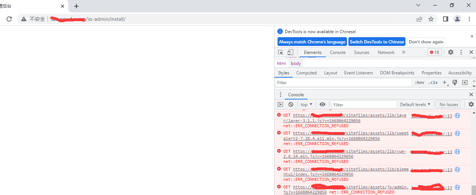This screenshot has height=195, width=476.
Task: Open the Properties sub-tab
Action: click(431, 73)
